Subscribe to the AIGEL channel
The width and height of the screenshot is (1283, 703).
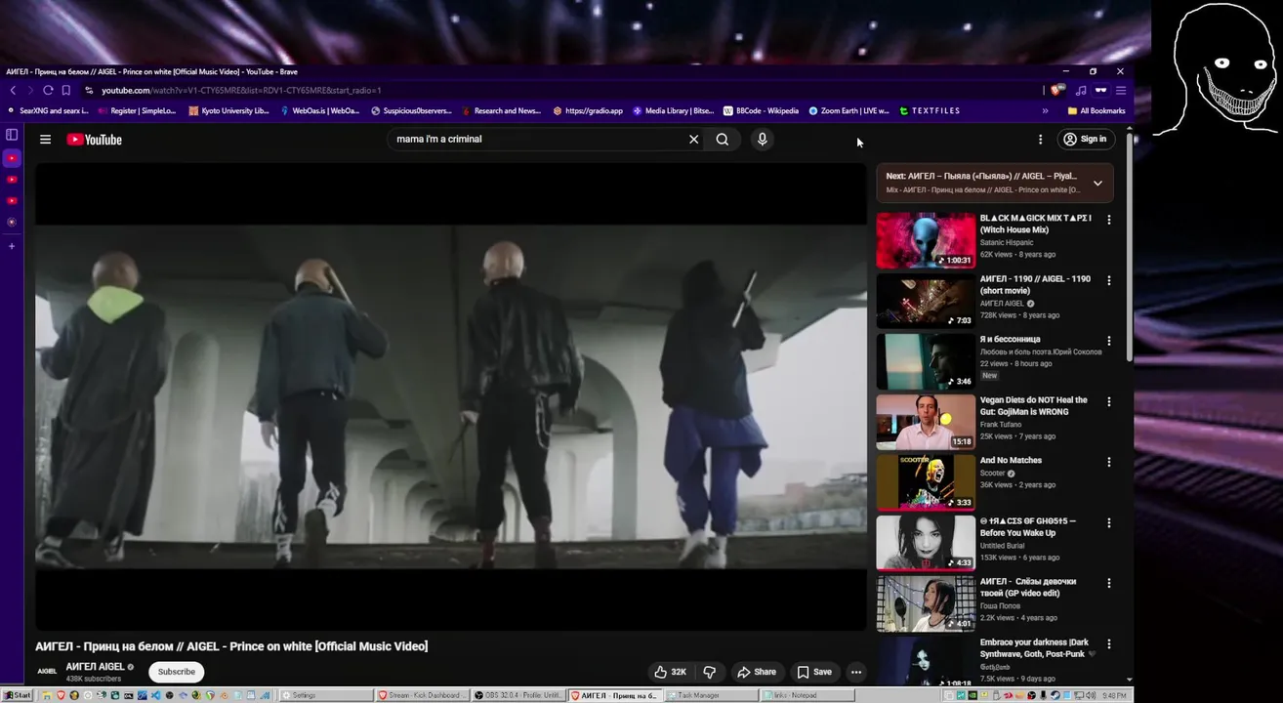[x=177, y=672]
